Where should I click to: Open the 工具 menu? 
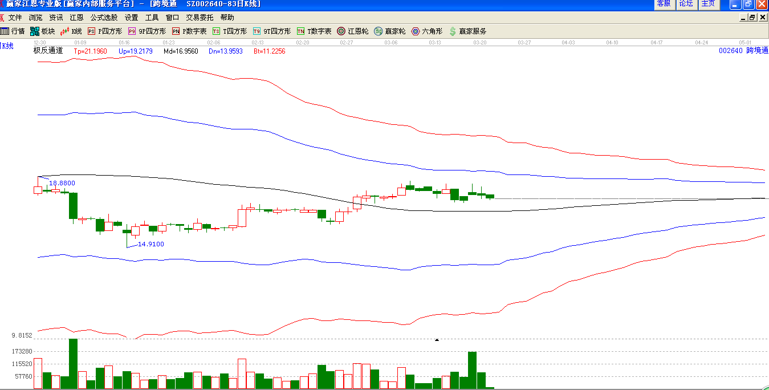point(152,18)
